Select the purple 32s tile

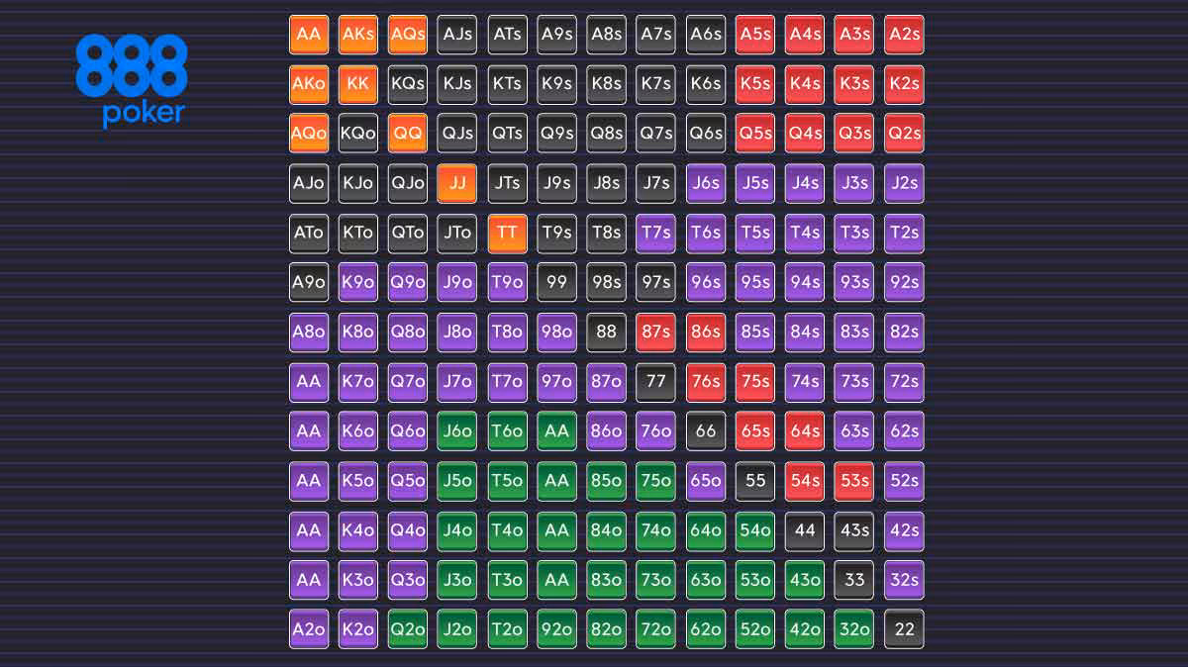coord(904,580)
